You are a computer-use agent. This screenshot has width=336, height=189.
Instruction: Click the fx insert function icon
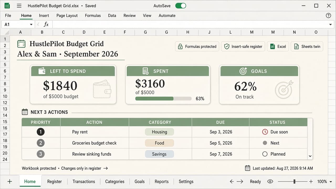click(46, 24)
